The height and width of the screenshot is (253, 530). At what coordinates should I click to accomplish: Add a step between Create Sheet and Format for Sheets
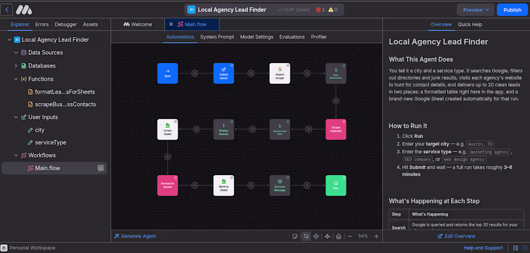(x=167, y=157)
